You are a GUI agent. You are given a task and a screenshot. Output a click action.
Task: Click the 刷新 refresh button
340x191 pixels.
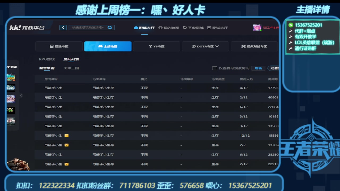258,68
